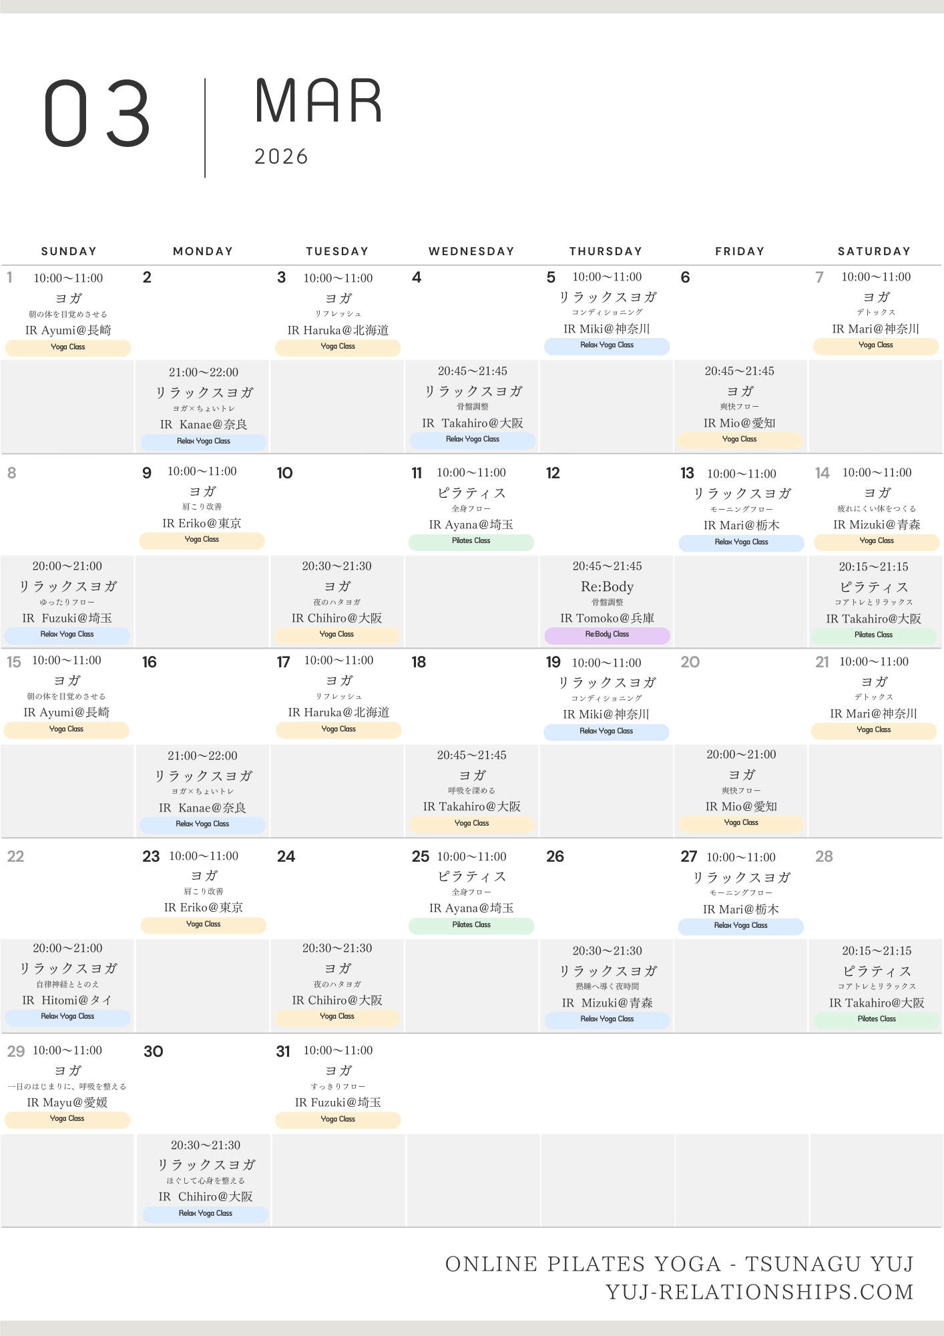Select instructor IR Mayu@愛媛
The height and width of the screenshot is (1336, 944).
(67, 1103)
